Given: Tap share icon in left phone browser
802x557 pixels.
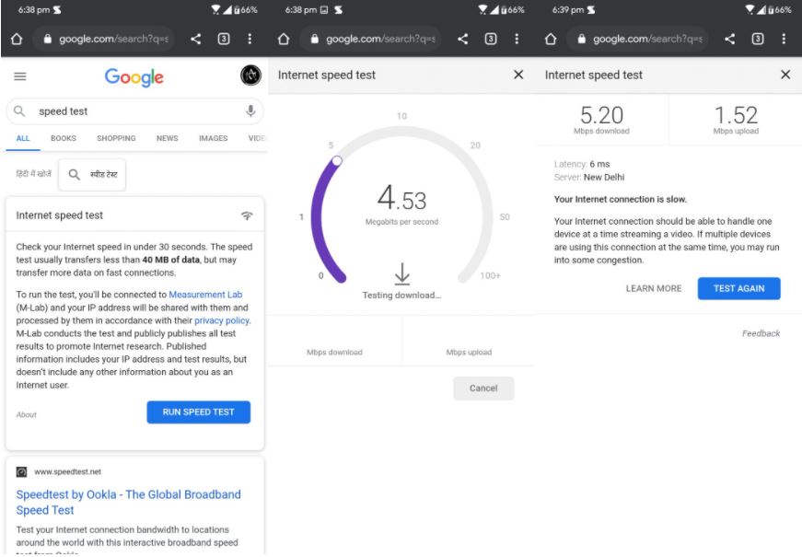Looking at the screenshot, I should [x=195, y=39].
